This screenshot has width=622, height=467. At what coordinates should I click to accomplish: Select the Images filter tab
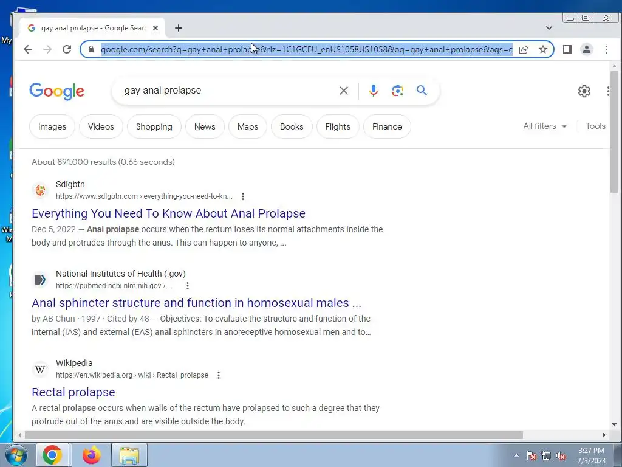52,126
